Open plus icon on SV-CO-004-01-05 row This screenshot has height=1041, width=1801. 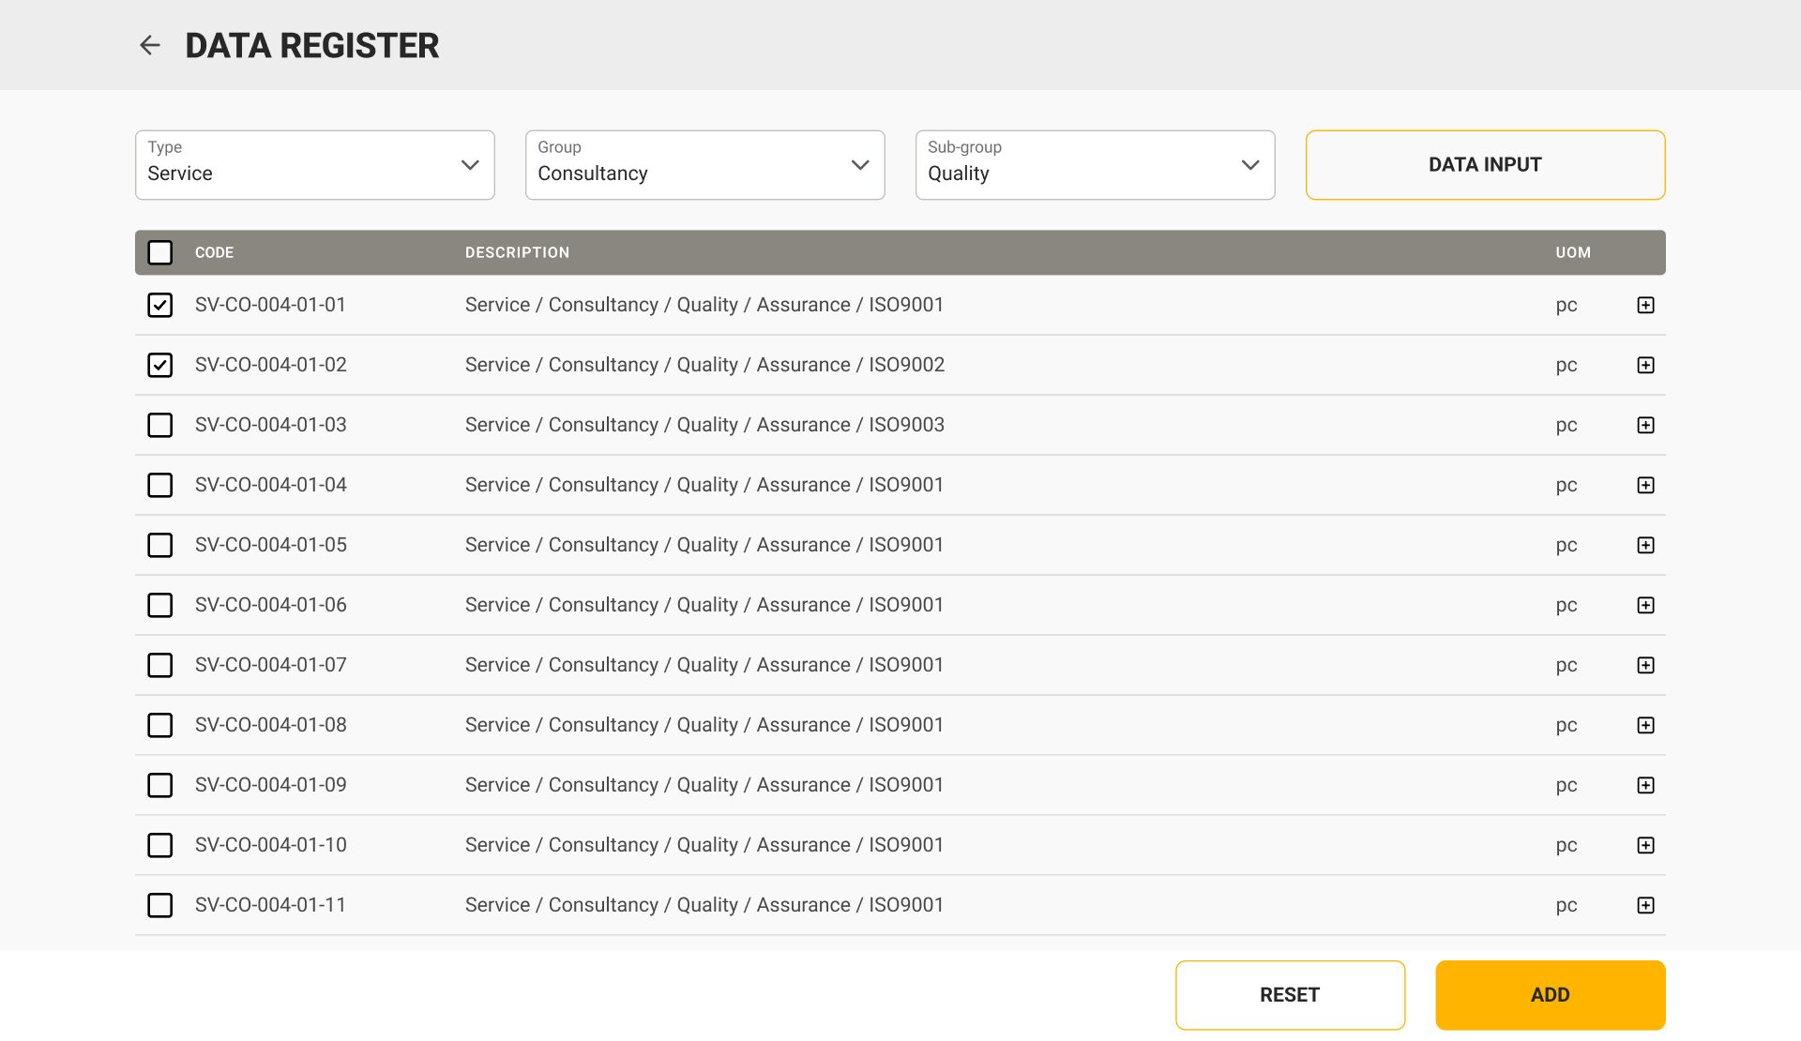pyautogui.click(x=1645, y=545)
